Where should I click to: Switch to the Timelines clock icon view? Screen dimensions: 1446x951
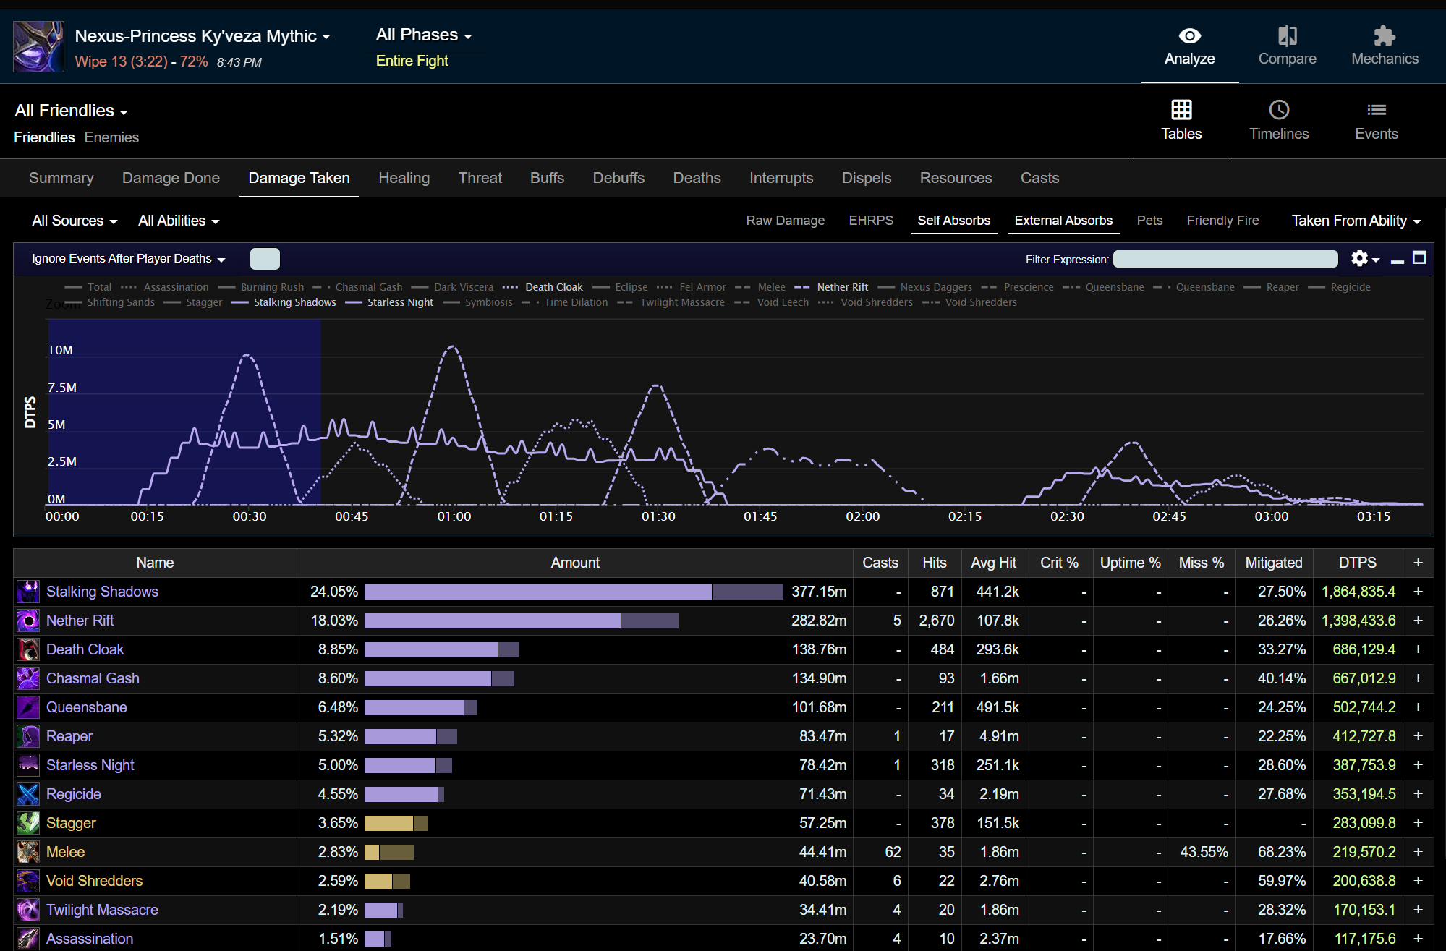tap(1278, 110)
